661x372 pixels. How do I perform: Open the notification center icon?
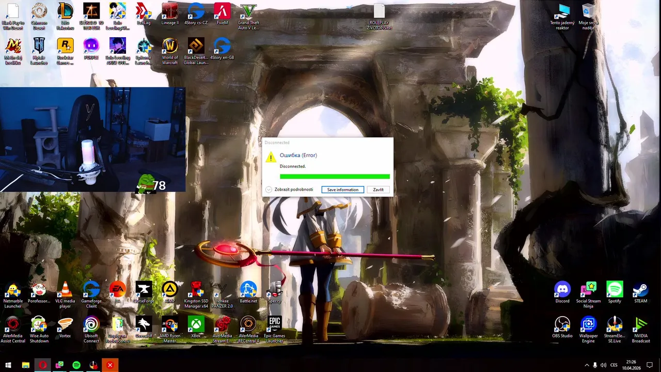tap(650, 365)
